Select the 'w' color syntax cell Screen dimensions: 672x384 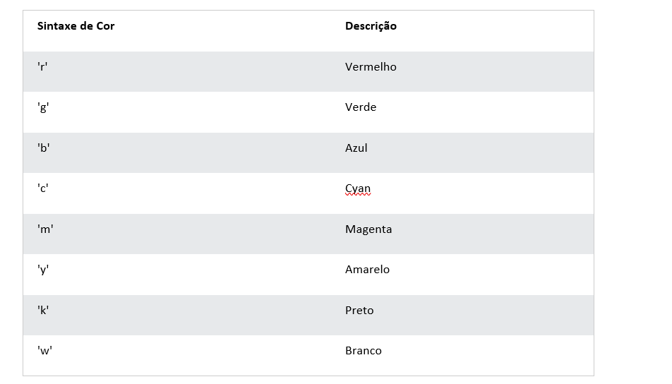coord(44,351)
